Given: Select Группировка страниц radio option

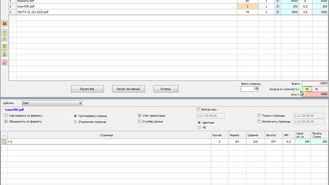Looking at the screenshot, I should point(75,116).
